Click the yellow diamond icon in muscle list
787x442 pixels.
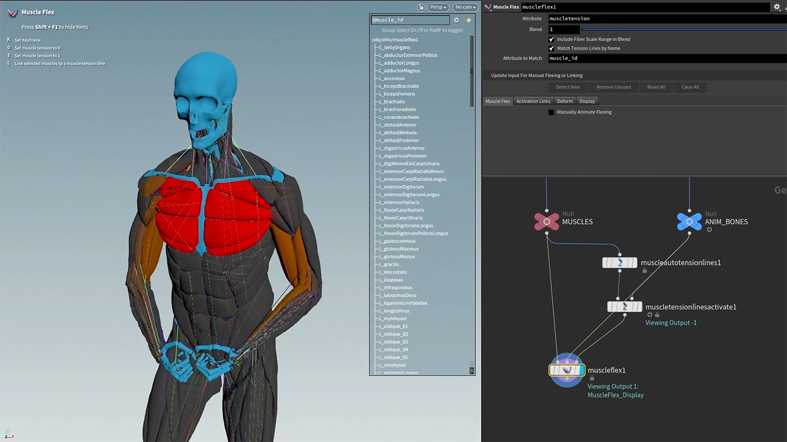[x=469, y=20]
